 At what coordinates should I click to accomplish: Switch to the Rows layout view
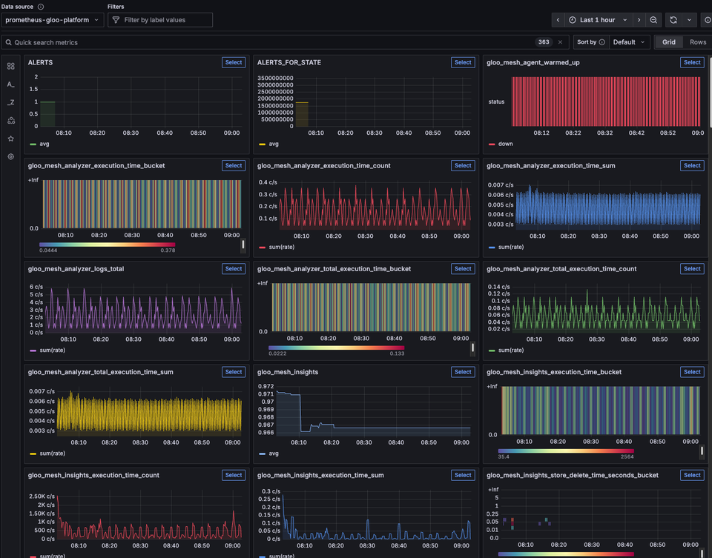click(697, 42)
